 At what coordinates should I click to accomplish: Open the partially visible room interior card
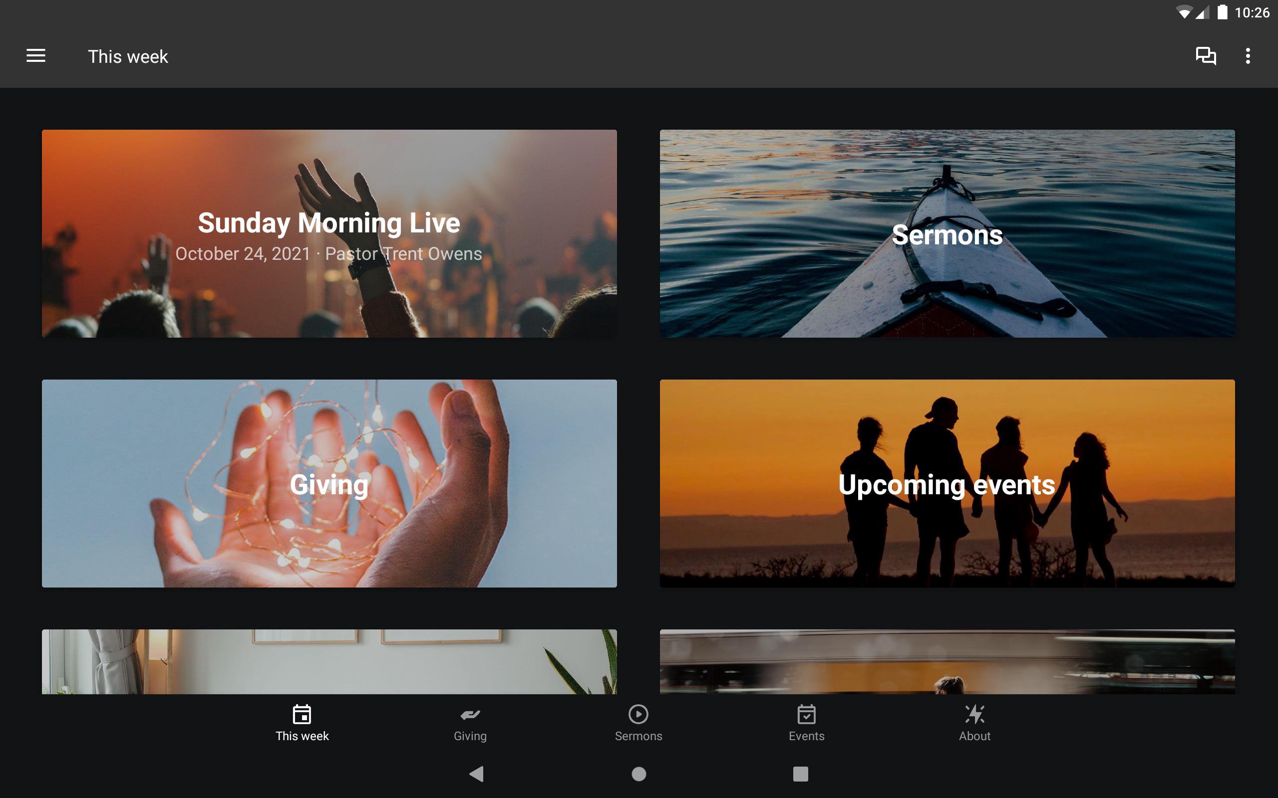tap(329, 661)
